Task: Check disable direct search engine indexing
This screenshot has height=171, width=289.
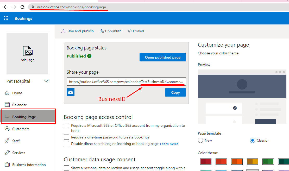Action: pyautogui.click(x=67, y=144)
